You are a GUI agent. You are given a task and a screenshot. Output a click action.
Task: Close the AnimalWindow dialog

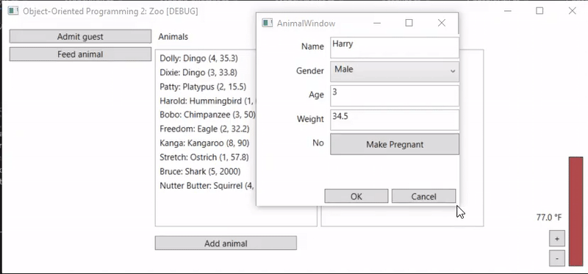pos(442,24)
